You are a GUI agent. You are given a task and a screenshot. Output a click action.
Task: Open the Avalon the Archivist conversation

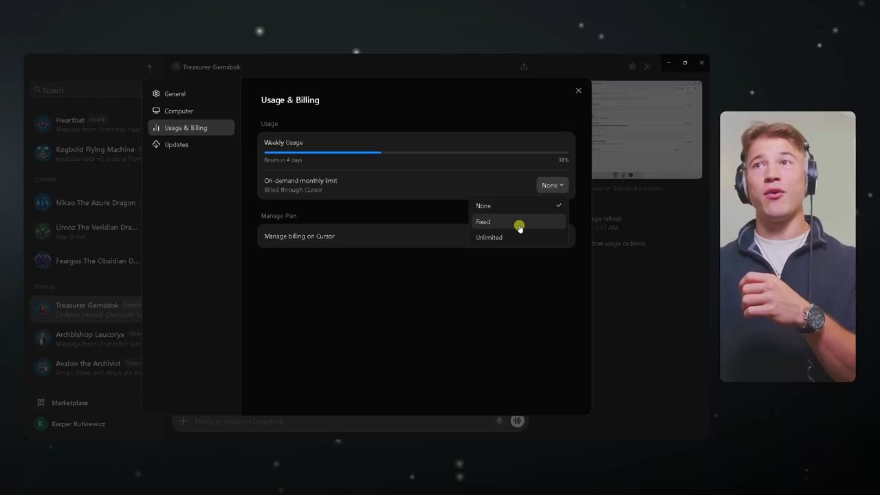86,368
